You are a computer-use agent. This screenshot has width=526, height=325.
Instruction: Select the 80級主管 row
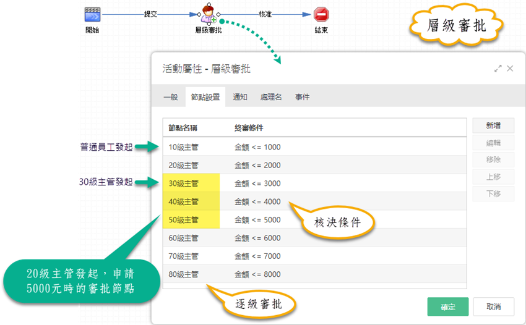[314, 274]
